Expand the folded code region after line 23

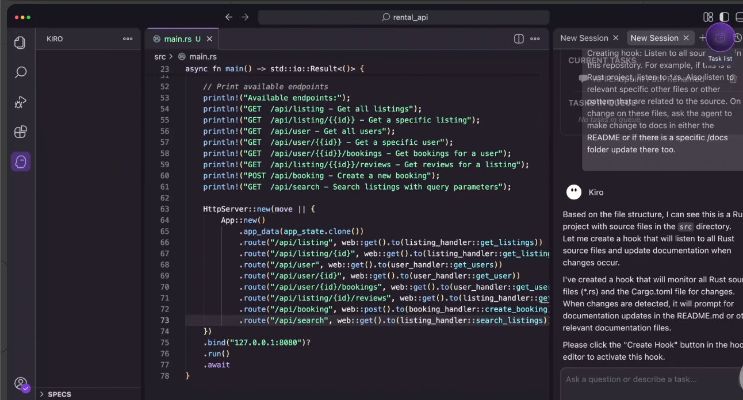[x=176, y=68]
